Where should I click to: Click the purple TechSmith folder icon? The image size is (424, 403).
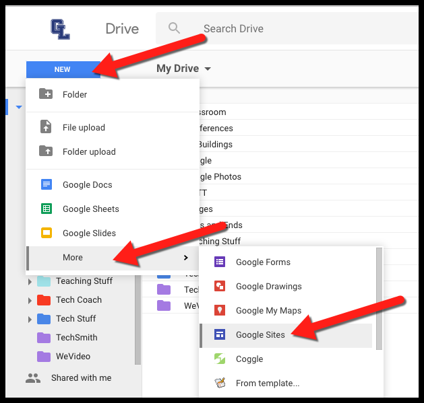pos(44,338)
